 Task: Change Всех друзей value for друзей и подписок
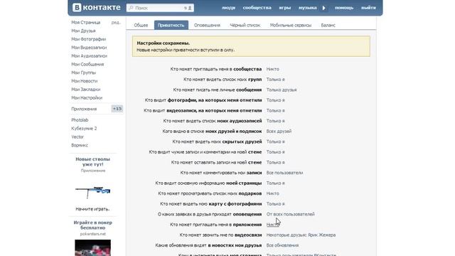tap(279, 132)
